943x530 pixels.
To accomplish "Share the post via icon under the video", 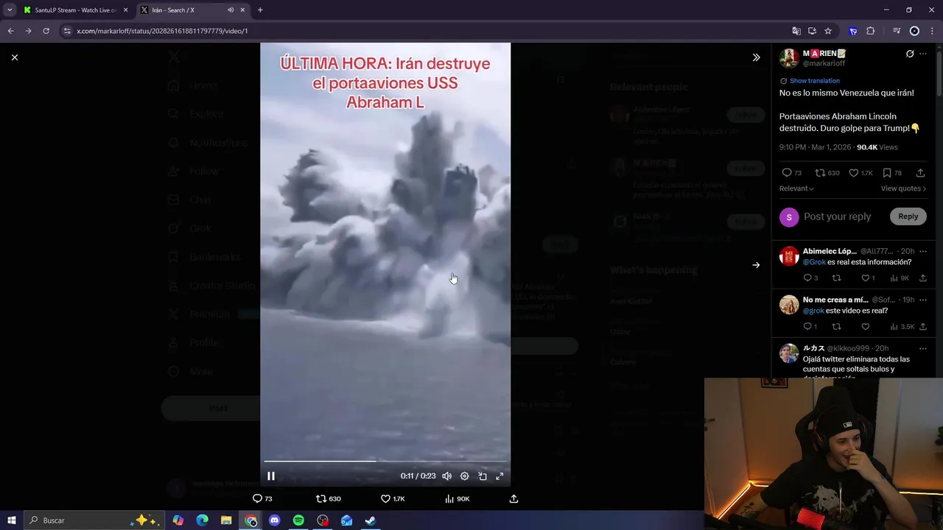I will tap(513, 498).
